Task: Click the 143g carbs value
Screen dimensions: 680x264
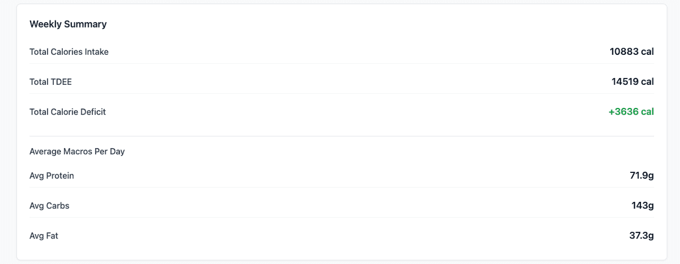Action: point(643,205)
